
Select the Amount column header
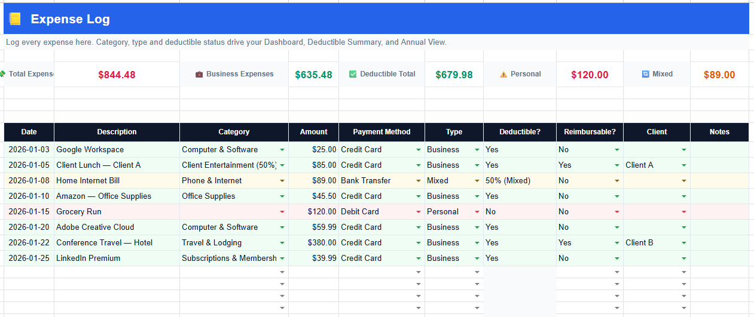(x=313, y=132)
